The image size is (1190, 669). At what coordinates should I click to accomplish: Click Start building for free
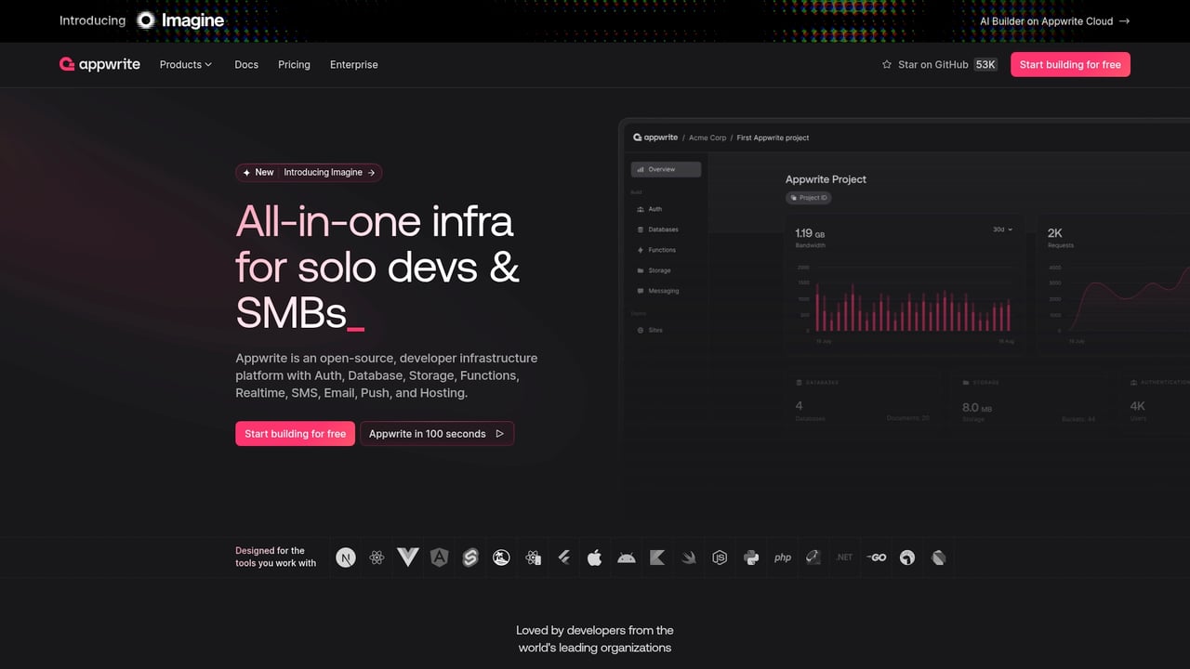pyautogui.click(x=295, y=433)
